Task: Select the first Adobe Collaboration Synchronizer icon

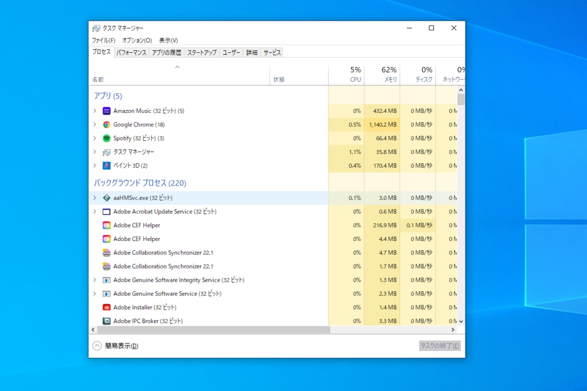Action: click(x=106, y=252)
